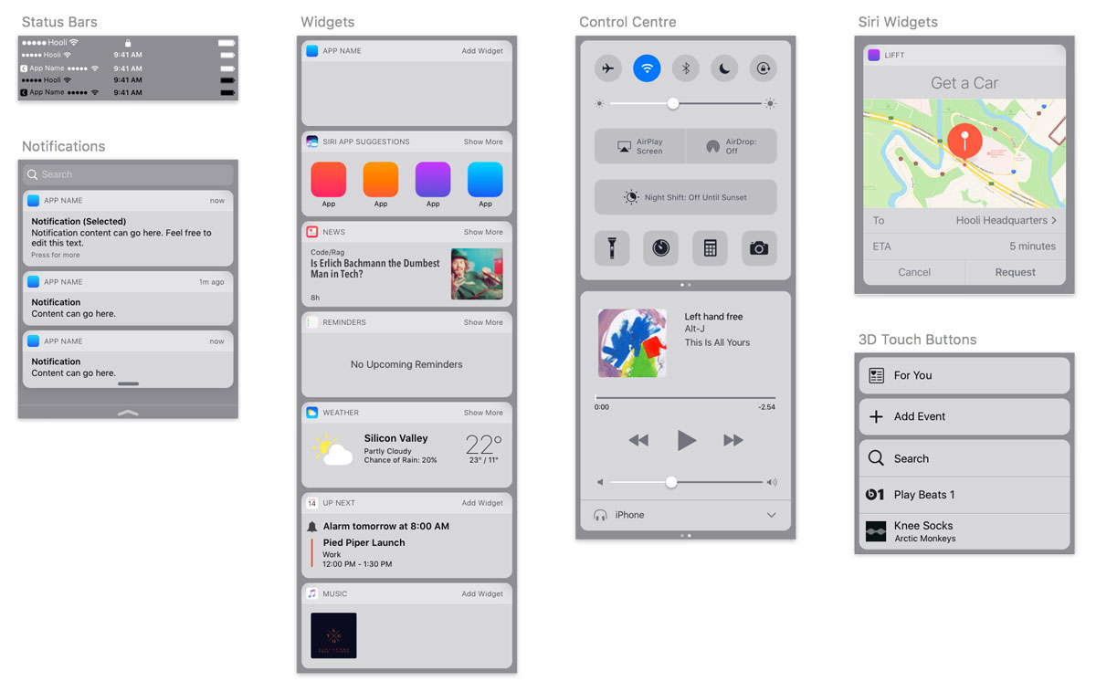Image resolution: width=1096 pixels, height=692 pixels.
Task: Toggle Airplane mode on
Action: (608, 68)
